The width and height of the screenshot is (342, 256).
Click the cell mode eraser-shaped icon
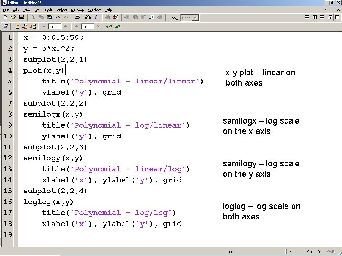pyautogui.click(x=5, y=27)
